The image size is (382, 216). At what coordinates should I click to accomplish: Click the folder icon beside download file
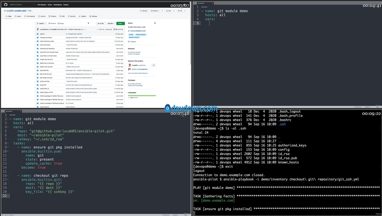pos(38,70)
